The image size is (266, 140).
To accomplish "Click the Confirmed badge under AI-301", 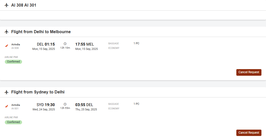I will (13, 122).
